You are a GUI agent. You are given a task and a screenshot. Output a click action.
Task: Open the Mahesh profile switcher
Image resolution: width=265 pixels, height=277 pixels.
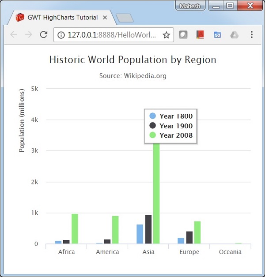click(x=190, y=6)
